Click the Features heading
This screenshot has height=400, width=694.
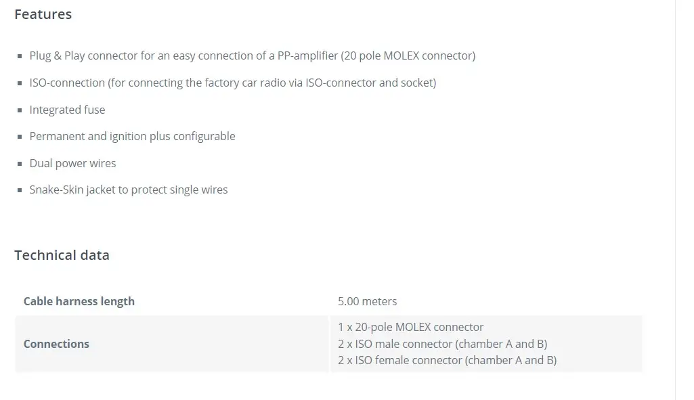43,14
